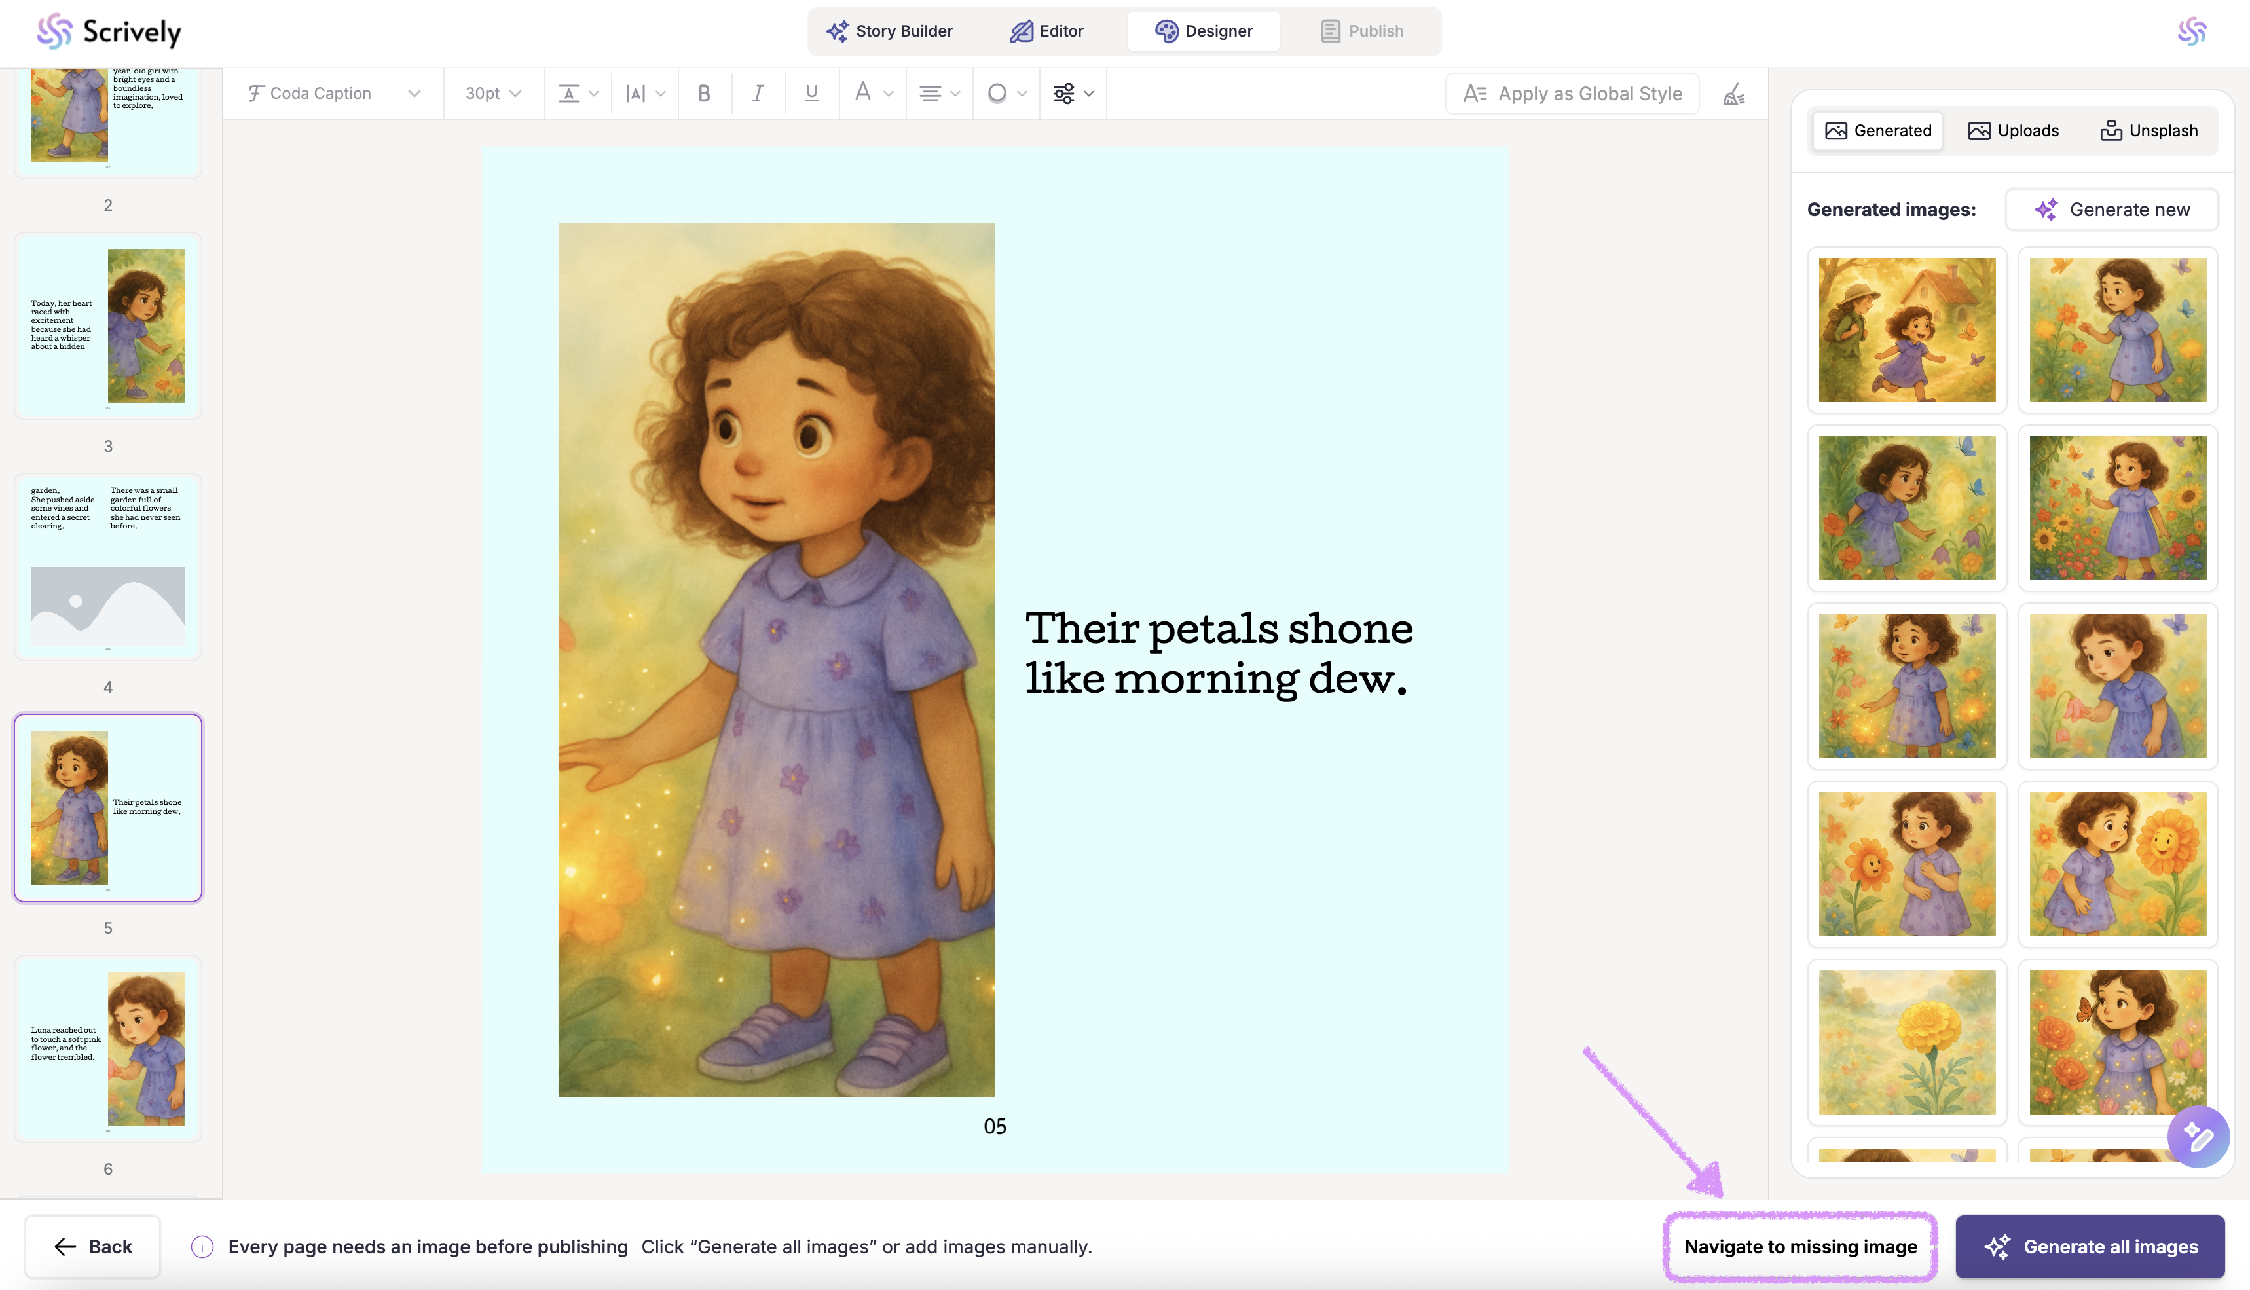This screenshot has width=2250, height=1290.
Task: Click Navigate to missing image button
Action: pyautogui.click(x=1800, y=1247)
